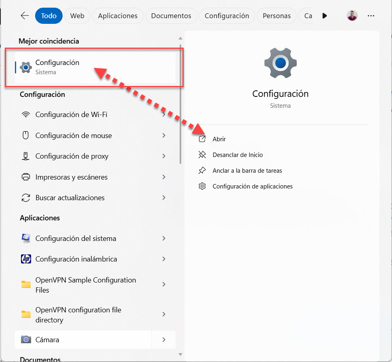This screenshot has width=392, height=362.
Task: Click the Wi-Fi icon in results
Action: pos(26,115)
